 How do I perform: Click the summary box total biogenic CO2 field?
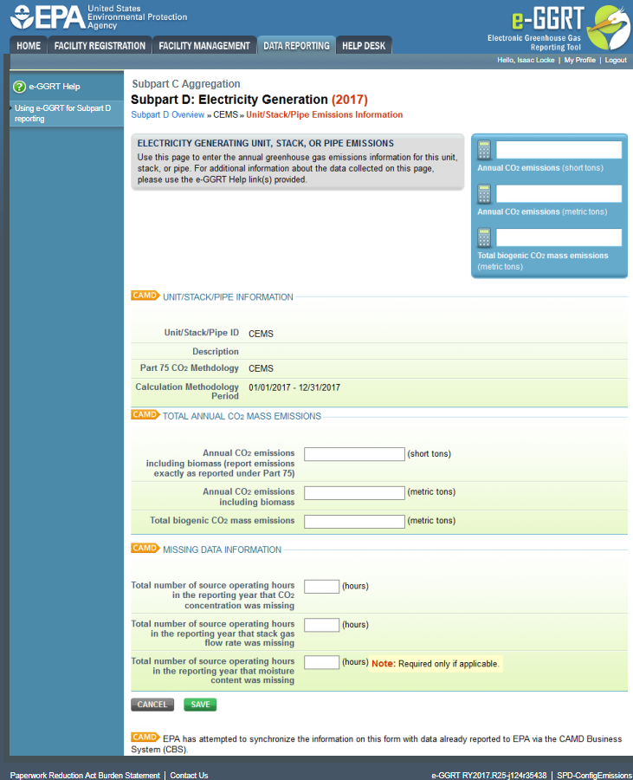point(559,237)
